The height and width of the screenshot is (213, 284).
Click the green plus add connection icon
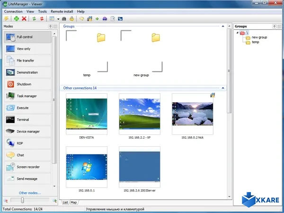[17, 18]
